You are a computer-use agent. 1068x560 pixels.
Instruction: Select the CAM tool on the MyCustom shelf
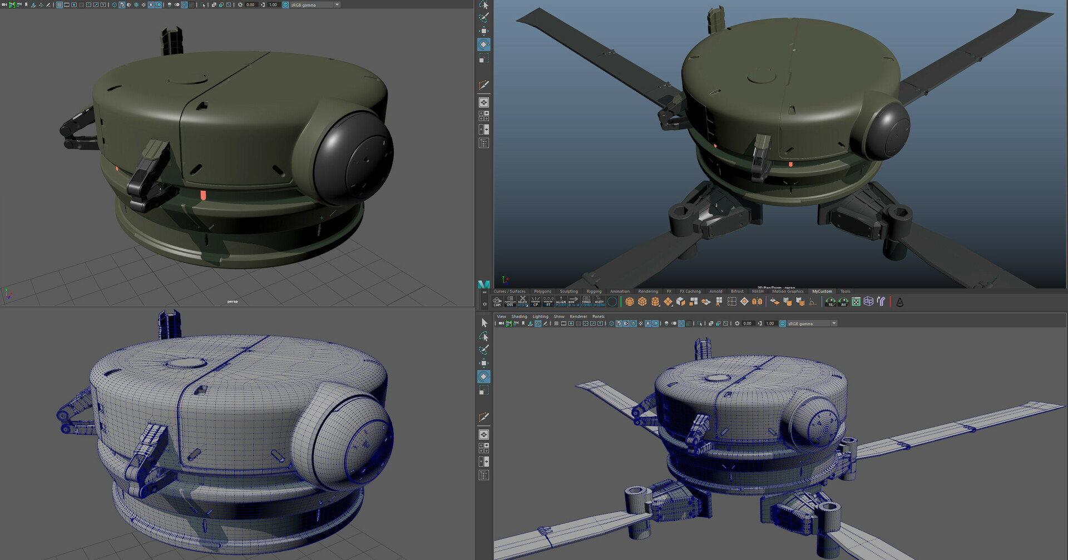click(x=497, y=302)
